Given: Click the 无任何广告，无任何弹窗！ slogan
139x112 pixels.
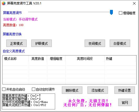Looking at the screenshot, I should 88,105.
